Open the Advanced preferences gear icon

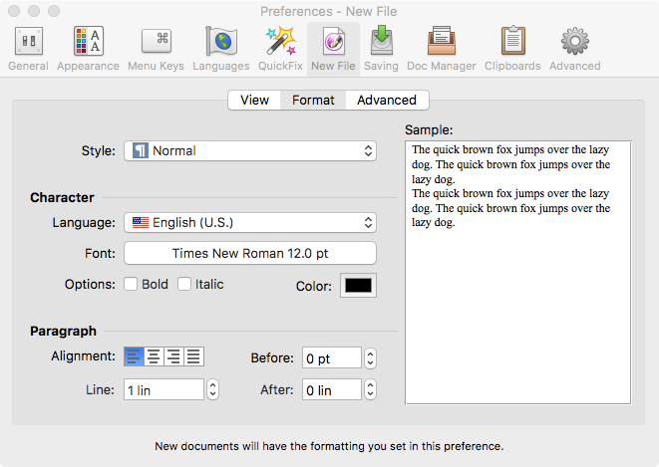click(574, 47)
